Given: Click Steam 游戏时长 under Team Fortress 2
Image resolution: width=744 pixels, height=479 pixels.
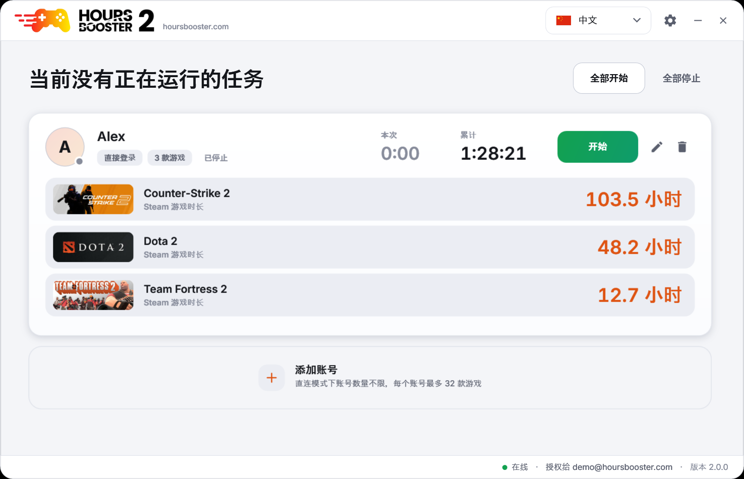Looking at the screenshot, I should 174,303.
